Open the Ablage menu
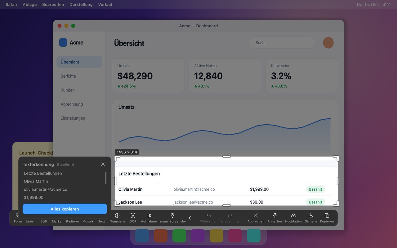This screenshot has width=397, height=248. pyautogui.click(x=30, y=4)
